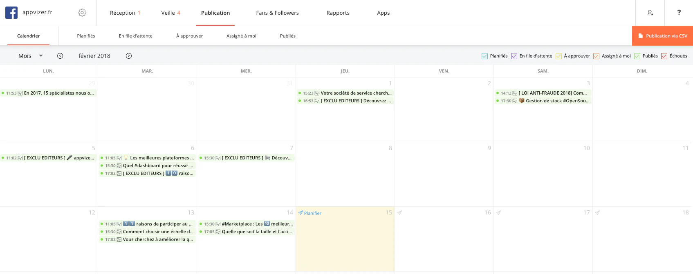Toggle the Publiés filter checkbox
693x274 pixels.
pos(637,56)
